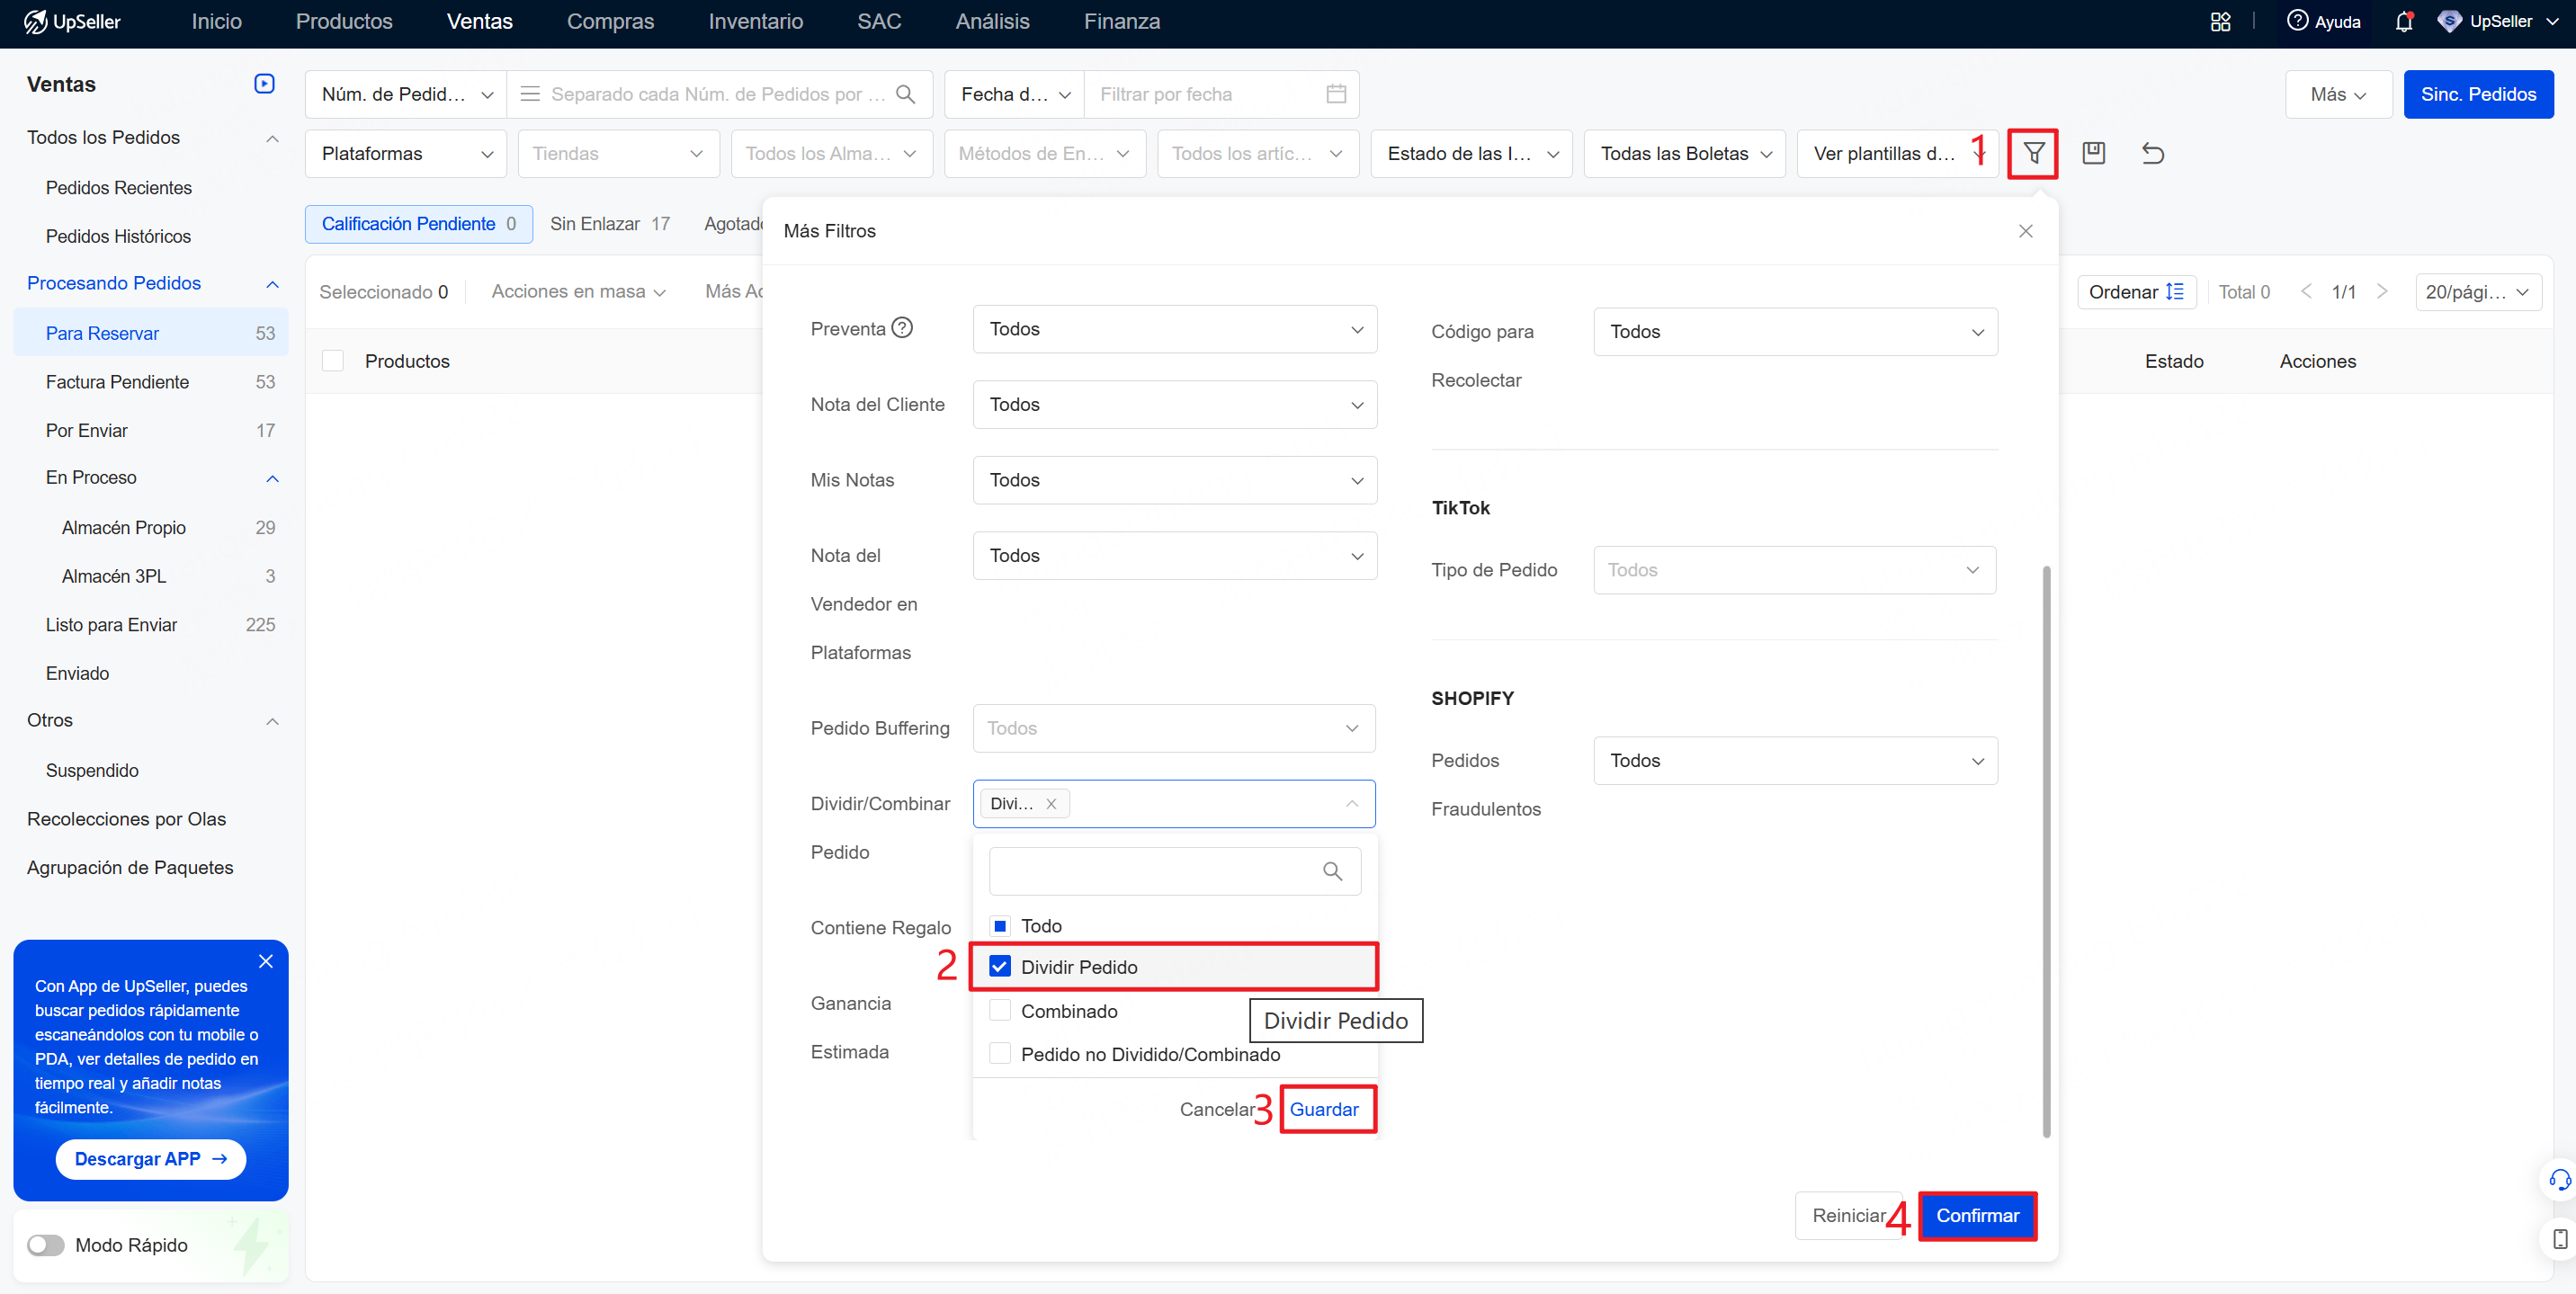Click the Más Filtros panel scrollbar
Viewport: 2576px width, 1294px height.
point(2046,851)
